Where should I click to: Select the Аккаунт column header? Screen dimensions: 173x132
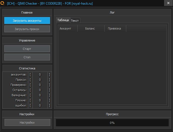pyautogui.click(x=68, y=28)
